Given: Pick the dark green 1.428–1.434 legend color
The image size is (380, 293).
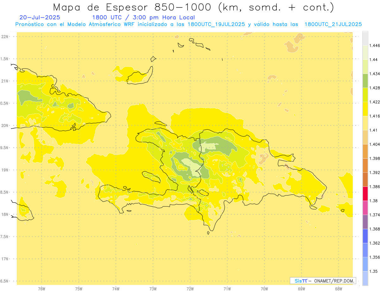Looking at the screenshot, I should 365,81.
